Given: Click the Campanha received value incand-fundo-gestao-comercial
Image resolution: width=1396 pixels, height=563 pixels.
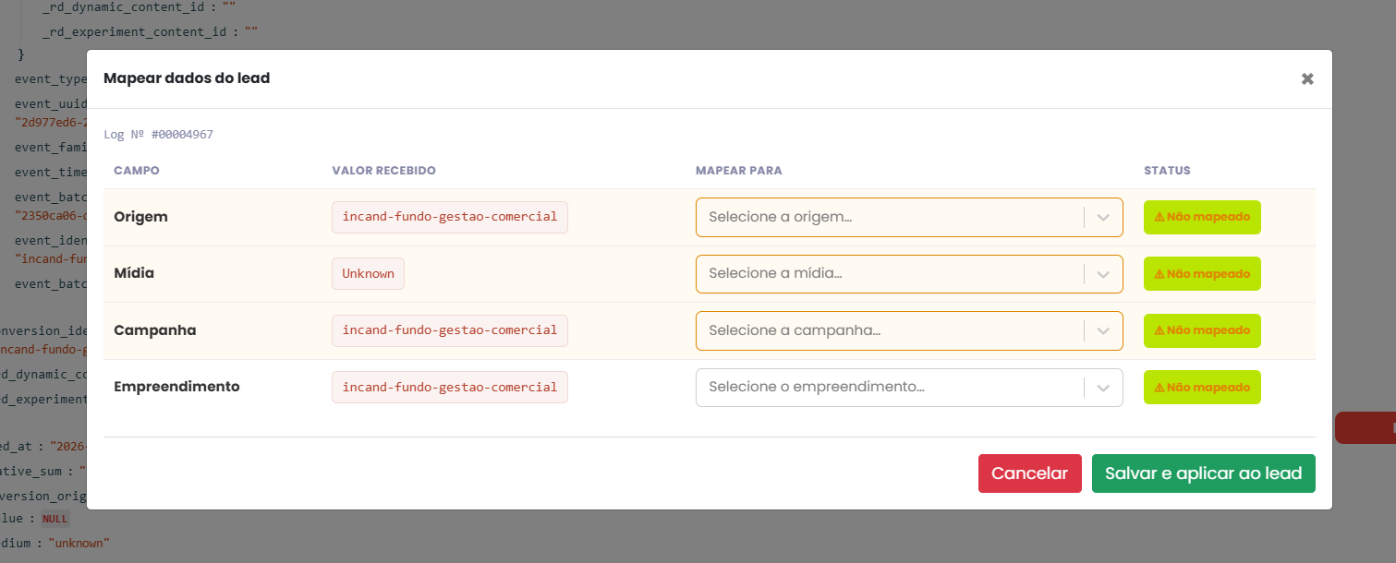Looking at the screenshot, I should pos(450,330).
